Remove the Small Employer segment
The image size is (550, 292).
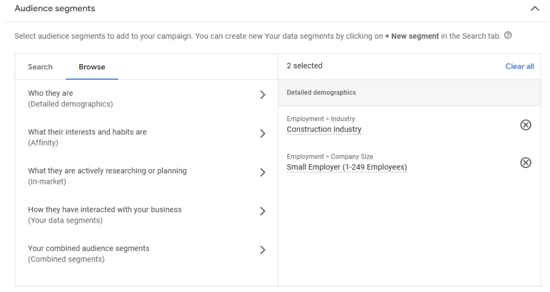pos(526,163)
